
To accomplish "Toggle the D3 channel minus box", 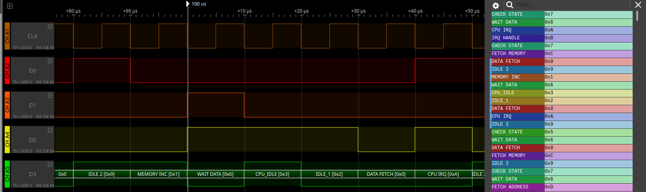I will point(50,165).
